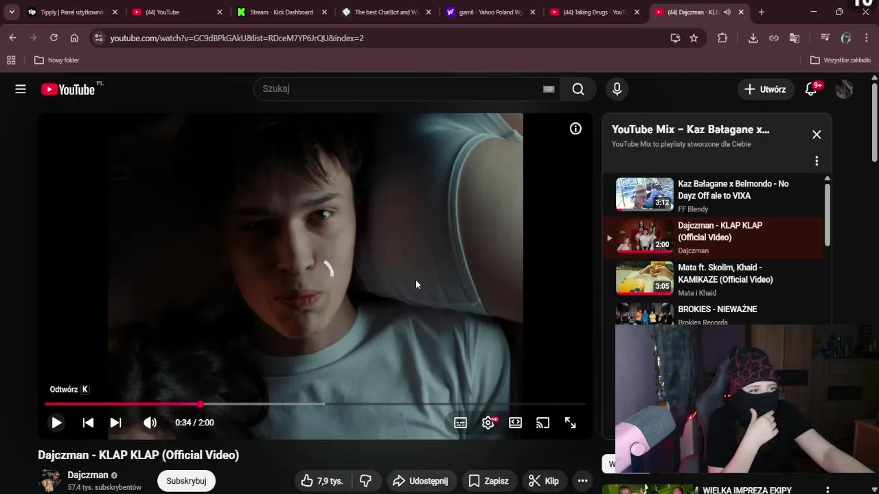Open options for WIELKA IMPREZA EKIPY video
This screenshot has height=494, width=879.
coord(827,490)
